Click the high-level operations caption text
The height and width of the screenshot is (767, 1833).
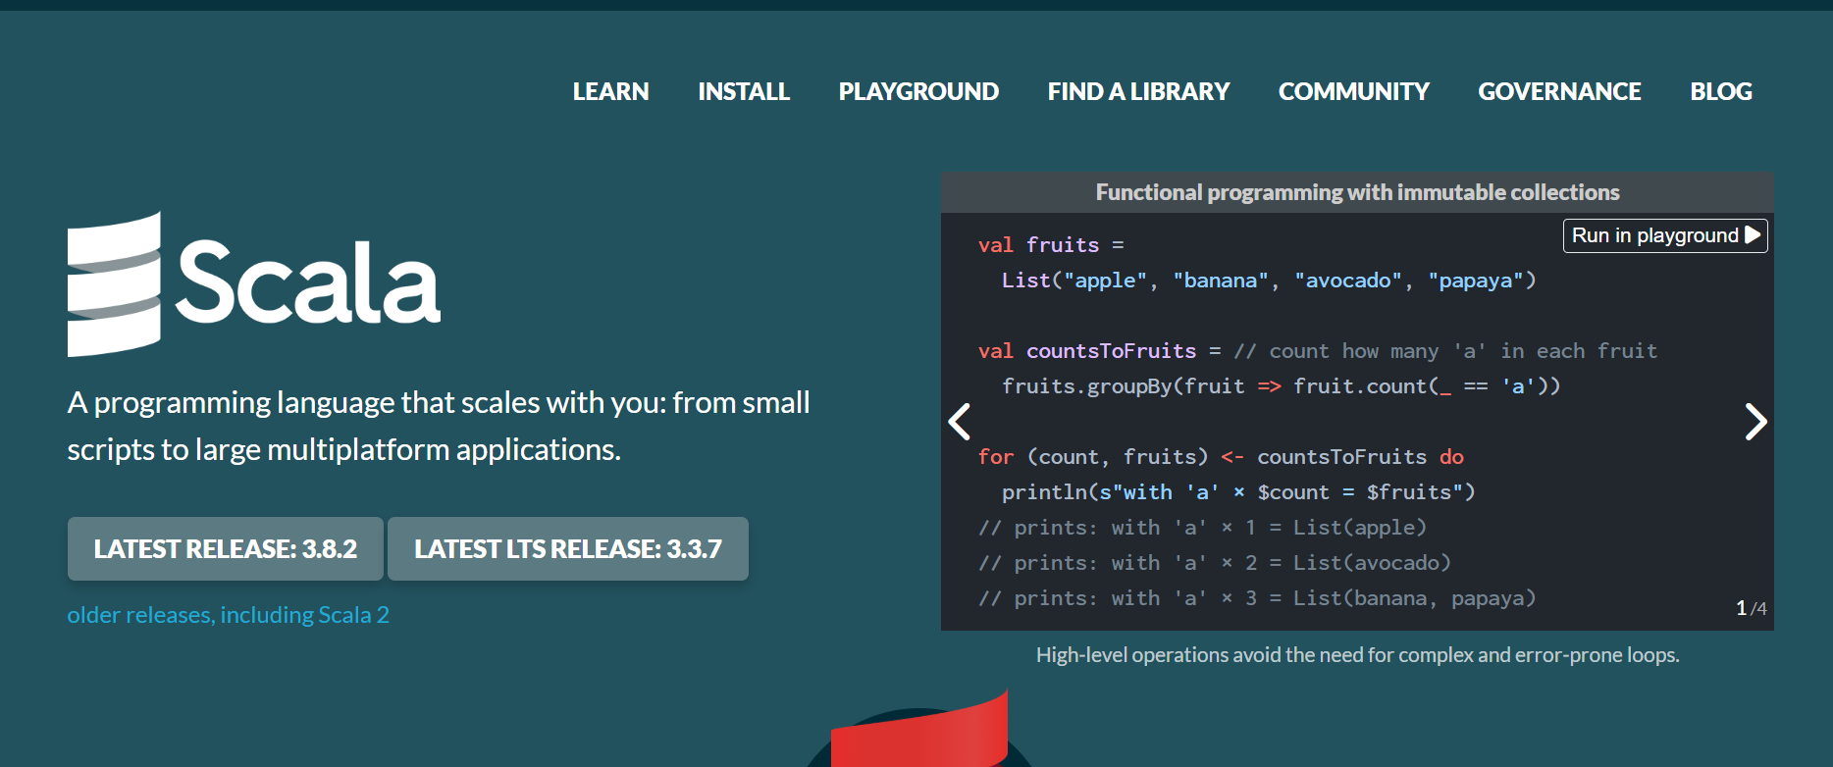tap(1357, 654)
